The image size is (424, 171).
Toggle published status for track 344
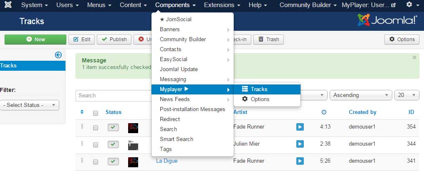point(113,144)
